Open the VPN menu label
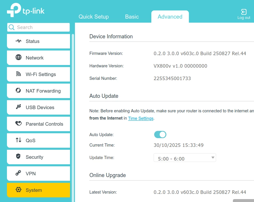 (x=31, y=174)
